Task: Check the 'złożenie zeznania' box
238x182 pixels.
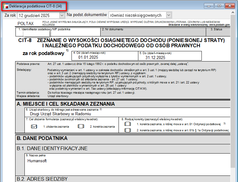Action: pos(34,126)
